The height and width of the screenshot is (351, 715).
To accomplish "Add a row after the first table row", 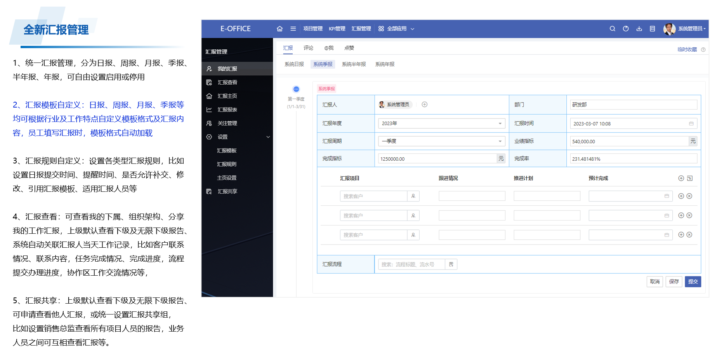I will pos(681,196).
